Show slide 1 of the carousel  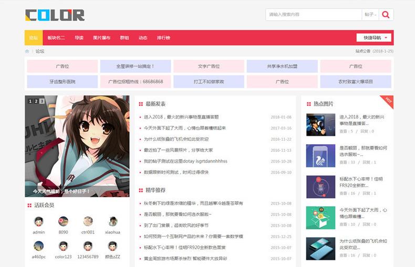point(30,101)
